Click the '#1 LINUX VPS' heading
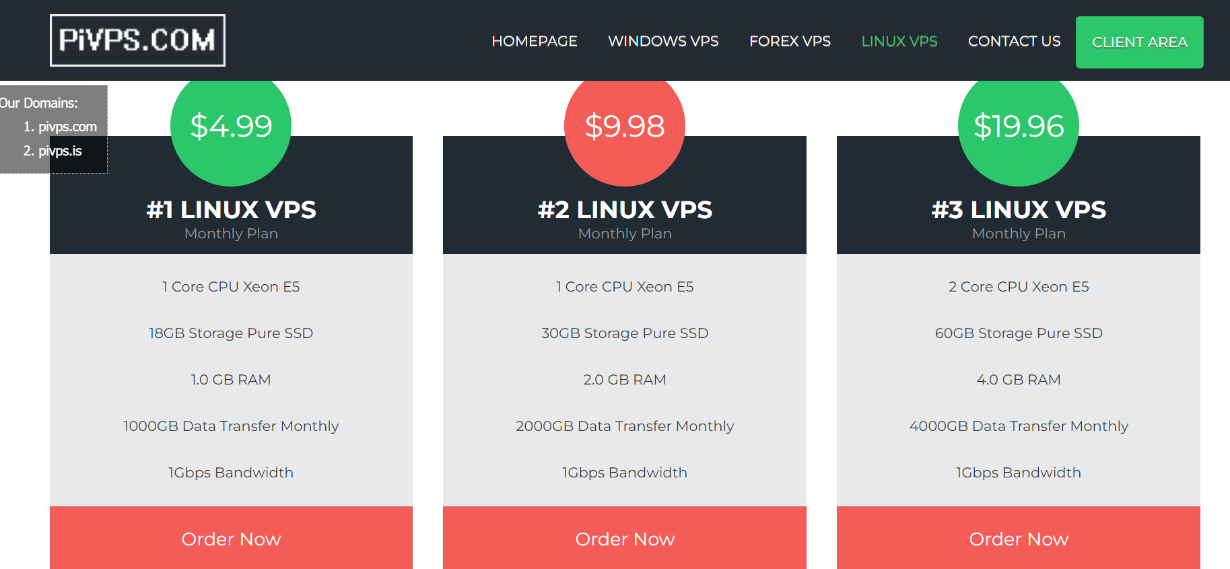This screenshot has height=569, width=1230. tap(231, 209)
